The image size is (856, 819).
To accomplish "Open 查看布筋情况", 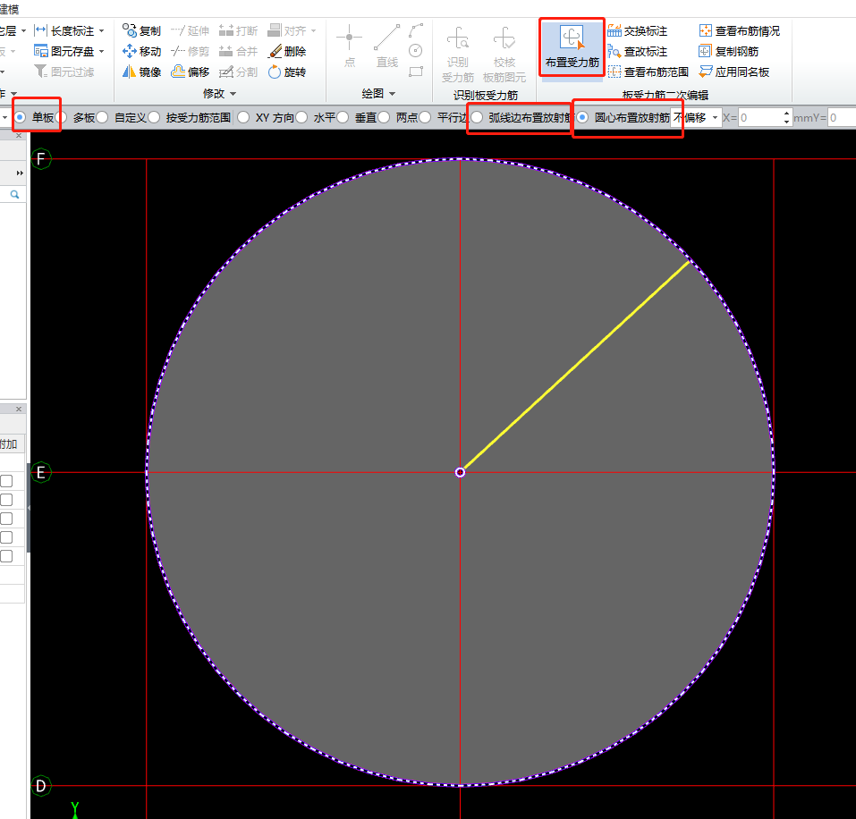I will 740,30.
